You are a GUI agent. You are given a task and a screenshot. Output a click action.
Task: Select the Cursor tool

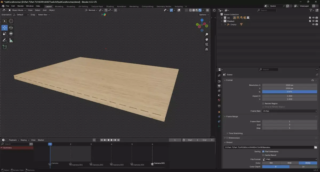tap(11, 21)
